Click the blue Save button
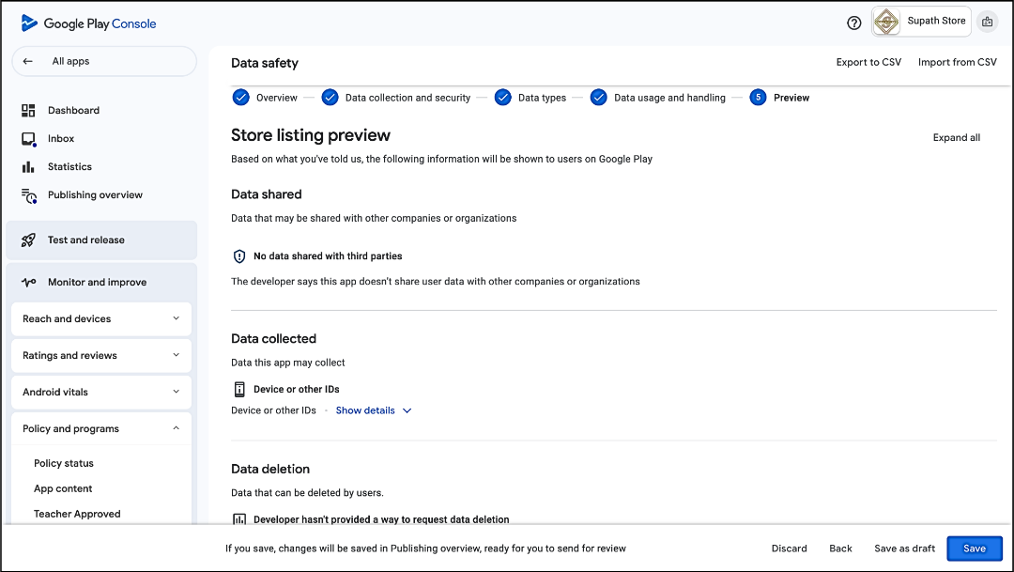This screenshot has height=572, width=1014. tap(974, 549)
